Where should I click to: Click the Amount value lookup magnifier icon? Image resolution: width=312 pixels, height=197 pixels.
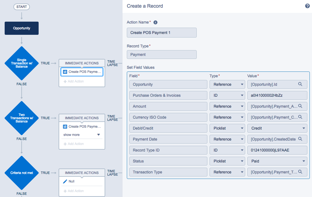click(x=300, y=106)
